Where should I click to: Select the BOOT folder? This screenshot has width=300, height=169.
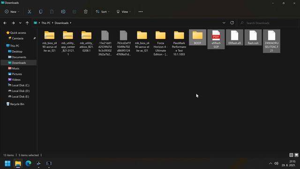(x=197, y=38)
